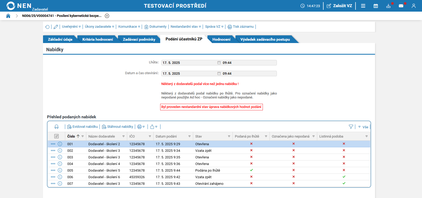Click the Stáhnout nabídky button

point(118,127)
